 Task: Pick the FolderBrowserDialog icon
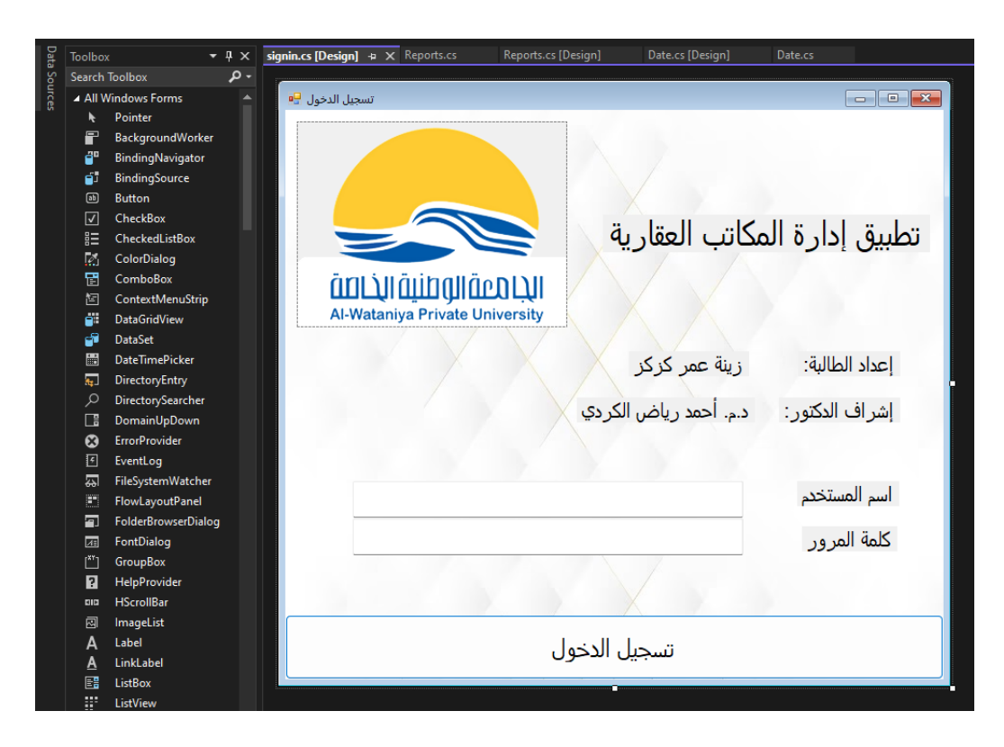91,522
